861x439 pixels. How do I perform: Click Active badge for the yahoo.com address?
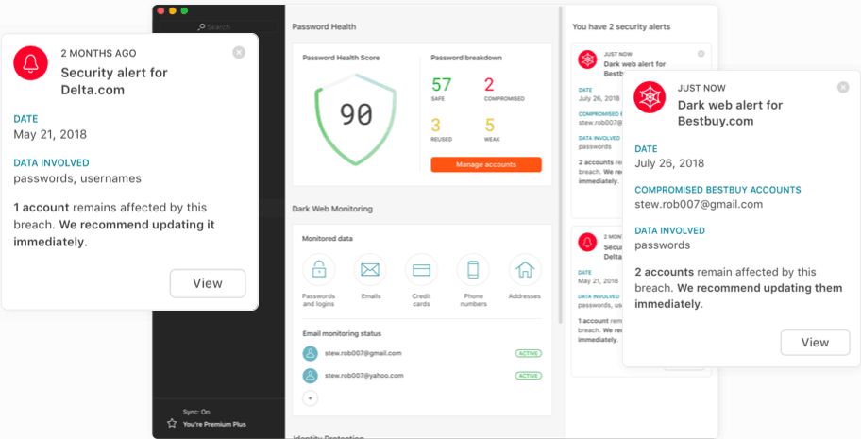pyautogui.click(x=529, y=376)
